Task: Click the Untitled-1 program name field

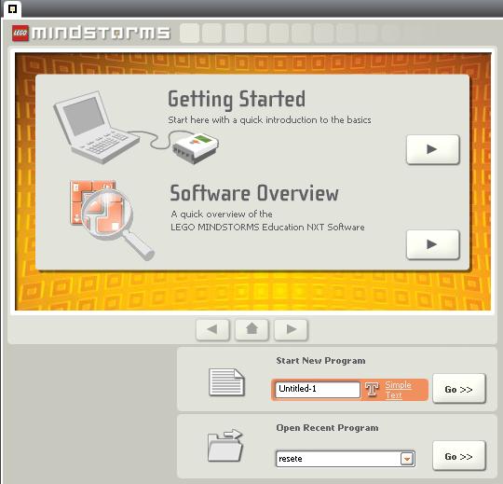Action: (x=318, y=389)
